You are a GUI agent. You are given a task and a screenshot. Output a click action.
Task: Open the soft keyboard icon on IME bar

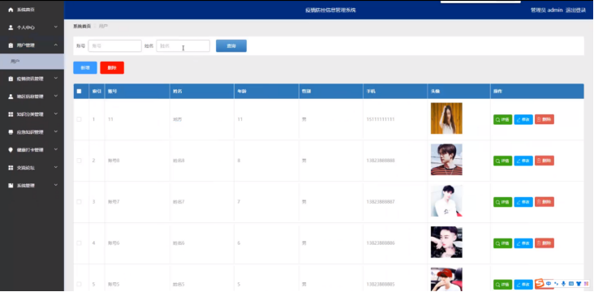571,283
